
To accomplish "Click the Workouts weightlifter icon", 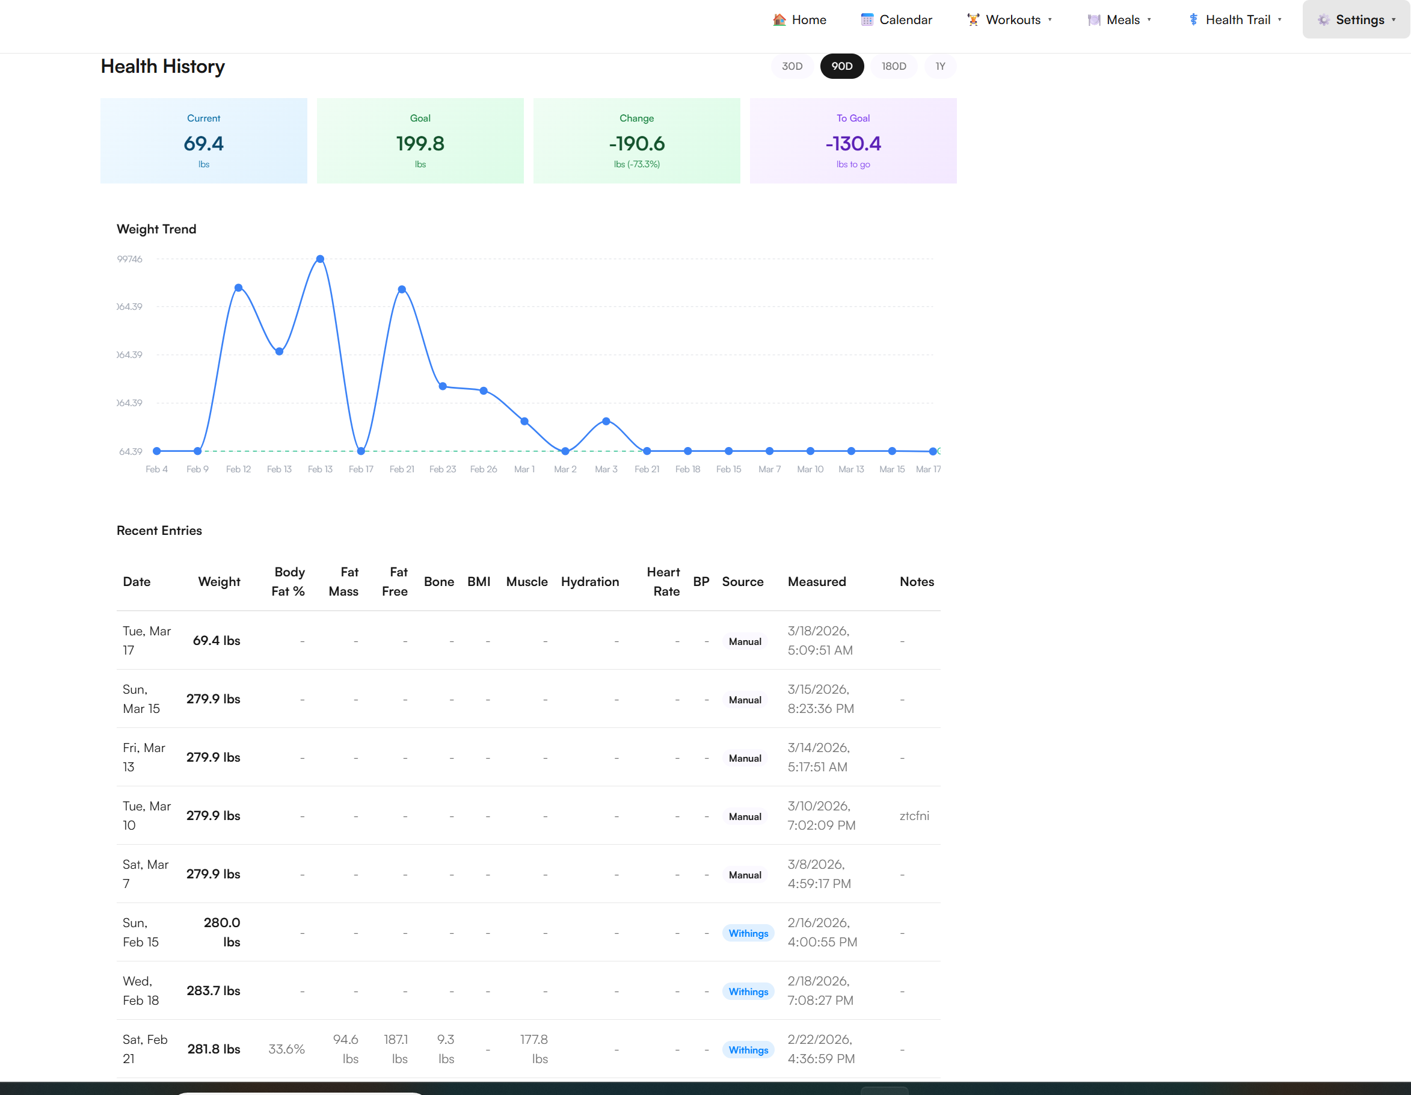I will (973, 20).
